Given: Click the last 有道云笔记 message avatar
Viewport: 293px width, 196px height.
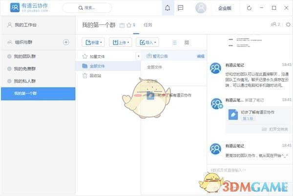Looking at the screenshot, I should coord(215,149).
